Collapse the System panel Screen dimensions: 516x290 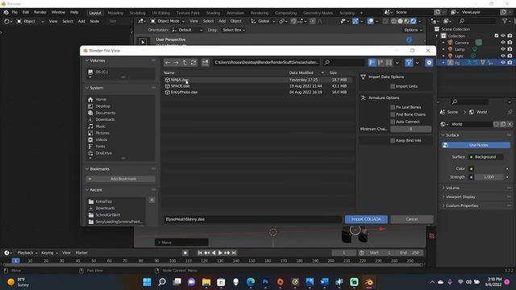87,88
